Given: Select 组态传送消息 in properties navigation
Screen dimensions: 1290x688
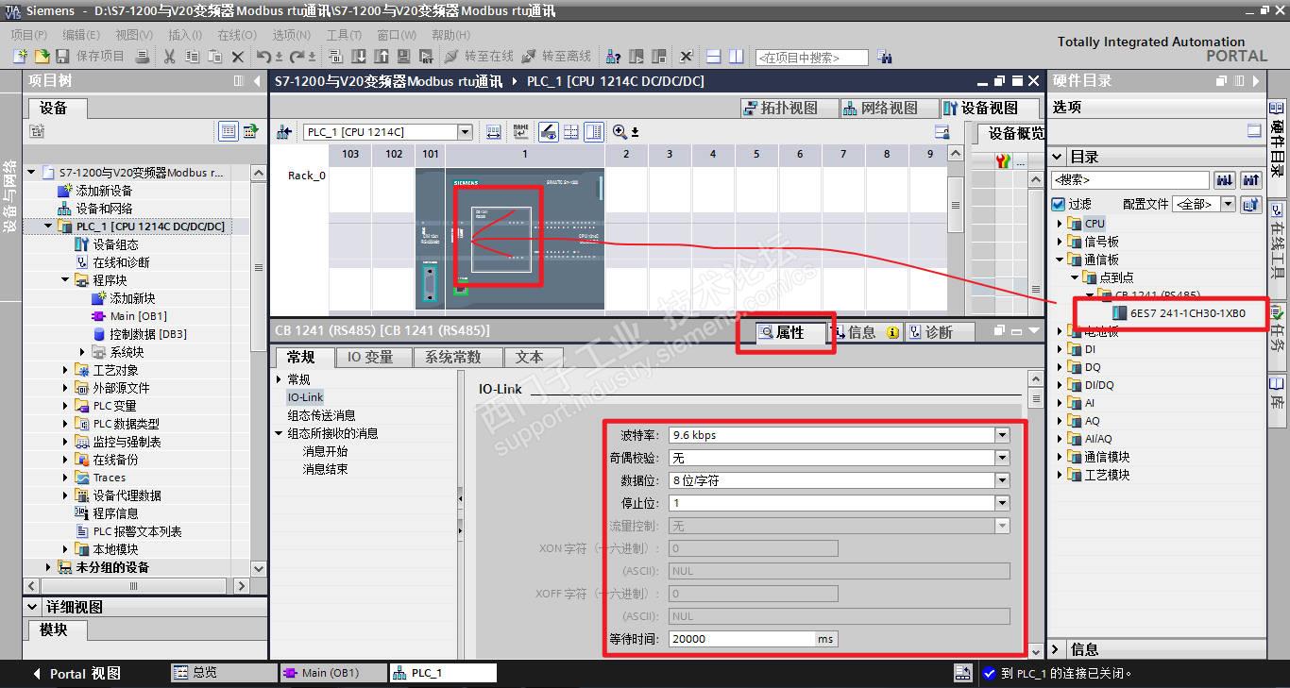Looking at the screenshot, I should point(322,415).
